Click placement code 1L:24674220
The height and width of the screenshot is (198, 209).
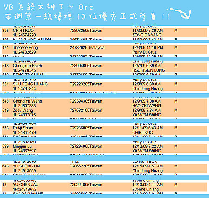click(x=24, y=35)
